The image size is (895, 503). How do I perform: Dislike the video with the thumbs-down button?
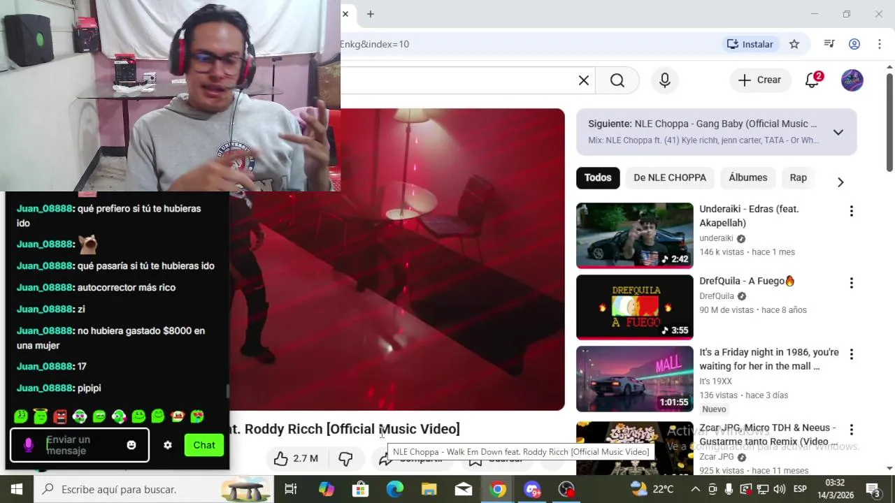coord(345,458)
